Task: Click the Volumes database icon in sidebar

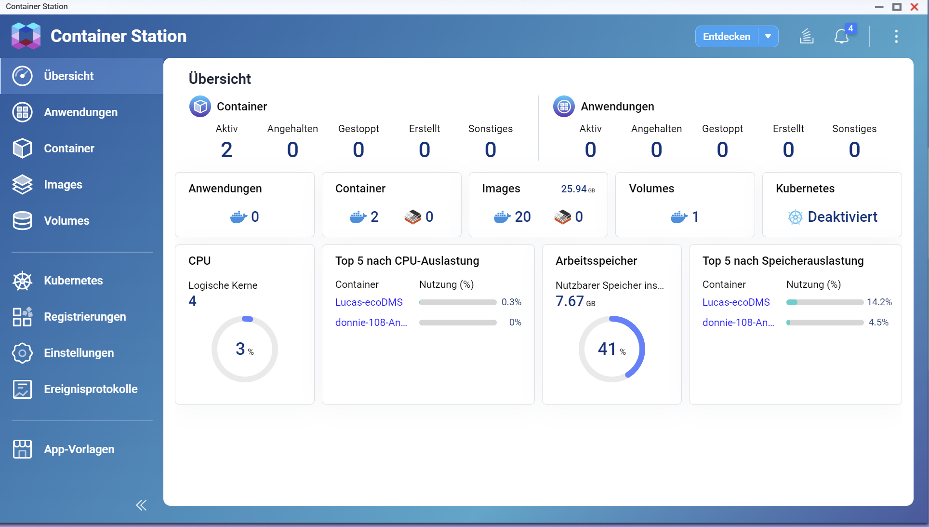Action: pos(22,221)
